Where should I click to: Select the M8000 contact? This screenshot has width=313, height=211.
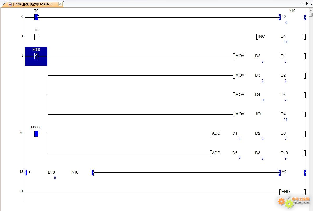pos(36,133)
